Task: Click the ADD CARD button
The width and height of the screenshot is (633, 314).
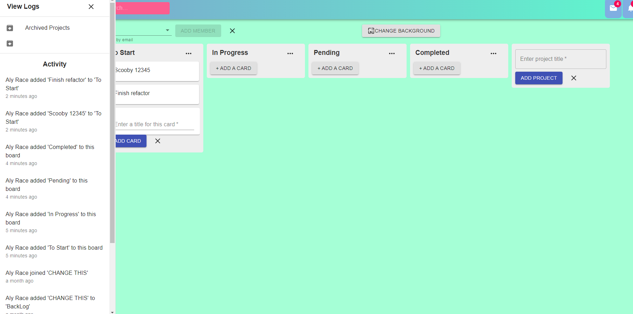Action: 131,141
